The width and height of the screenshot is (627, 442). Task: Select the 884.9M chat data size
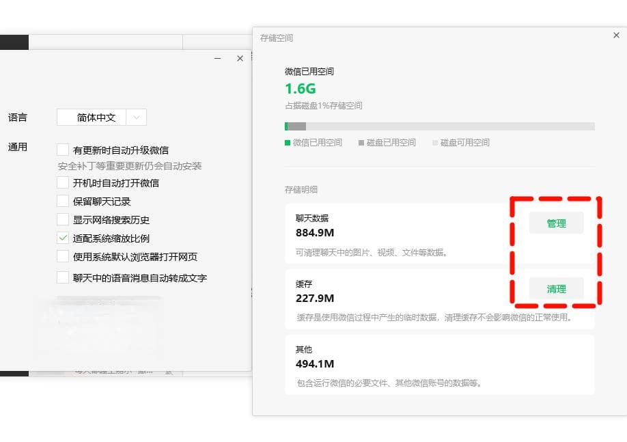(315, 232)
